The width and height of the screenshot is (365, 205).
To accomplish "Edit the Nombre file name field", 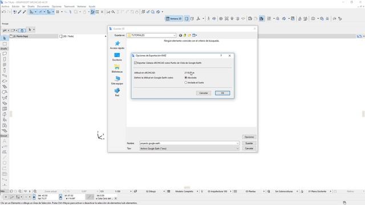I will pyautogui.click(x=189, y=143).
